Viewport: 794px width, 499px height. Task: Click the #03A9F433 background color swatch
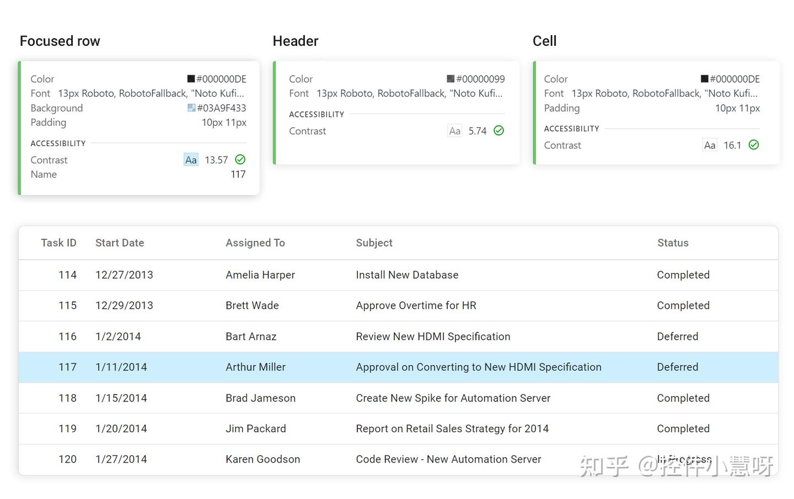tap(191, 108)
